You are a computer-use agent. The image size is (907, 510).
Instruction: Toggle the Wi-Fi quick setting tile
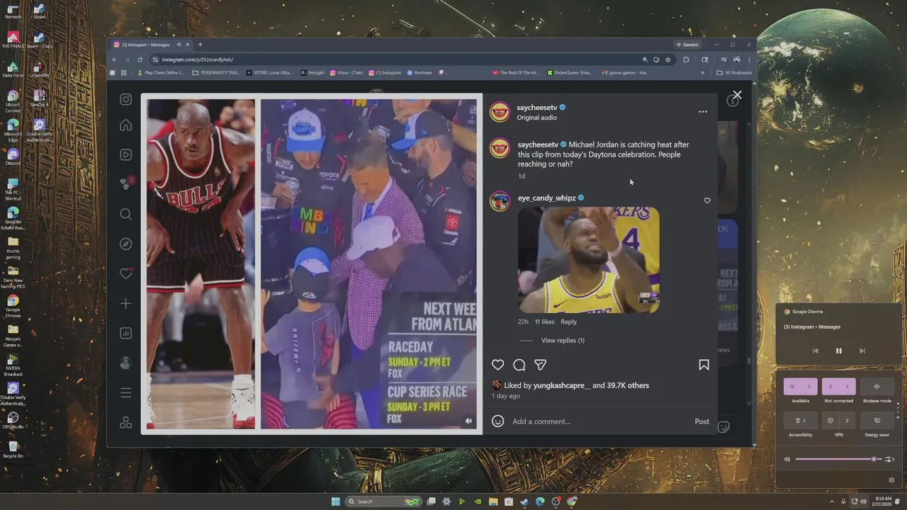pyautogui.click(x=792, y=387)
